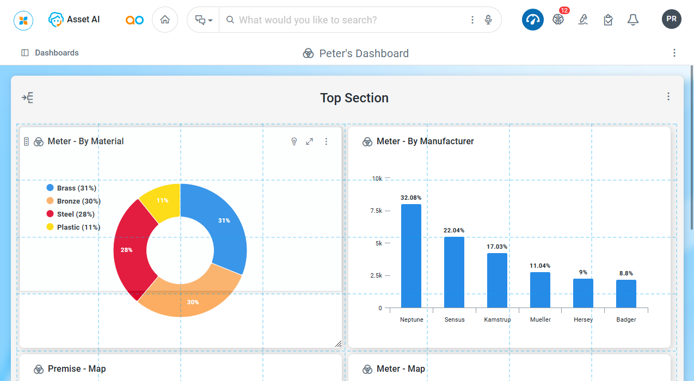Screen dimensions: 694x381
Task: Click lightbulb insights icon on Meter - By Material
Action: click(294, 142)
